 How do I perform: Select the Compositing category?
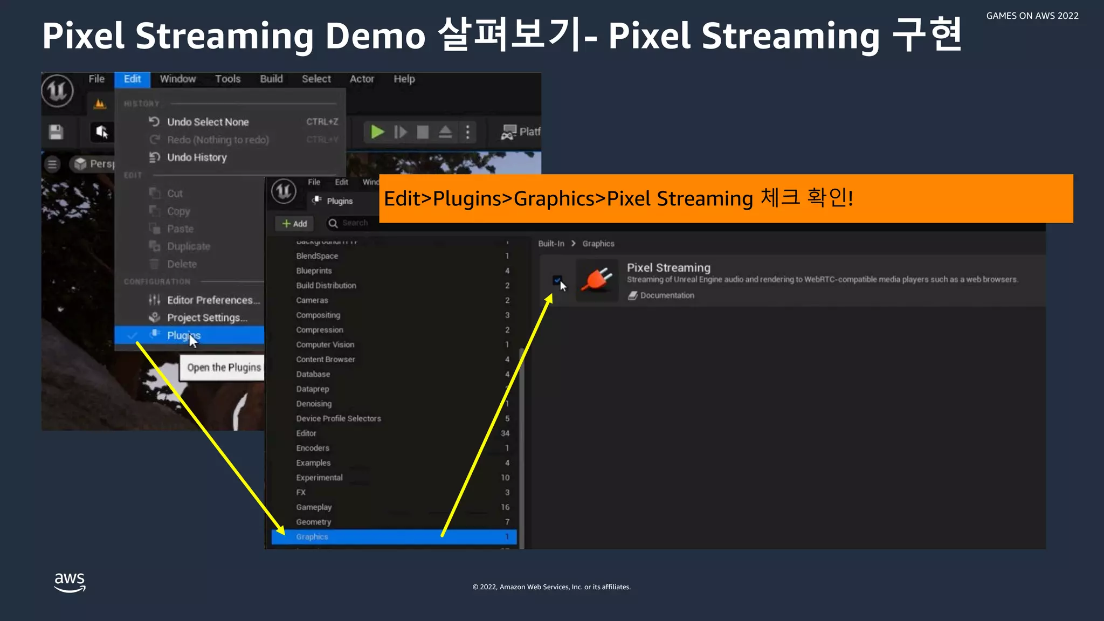[x=394, y=315]
